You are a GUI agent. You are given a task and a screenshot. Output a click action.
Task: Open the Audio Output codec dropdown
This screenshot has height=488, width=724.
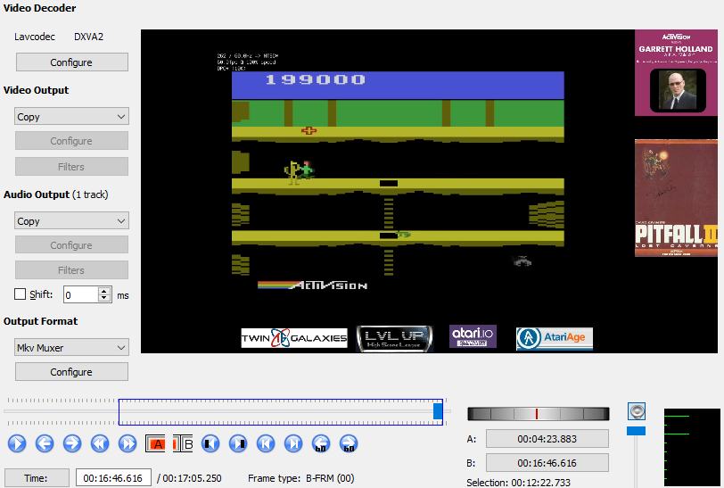[71, 221]
